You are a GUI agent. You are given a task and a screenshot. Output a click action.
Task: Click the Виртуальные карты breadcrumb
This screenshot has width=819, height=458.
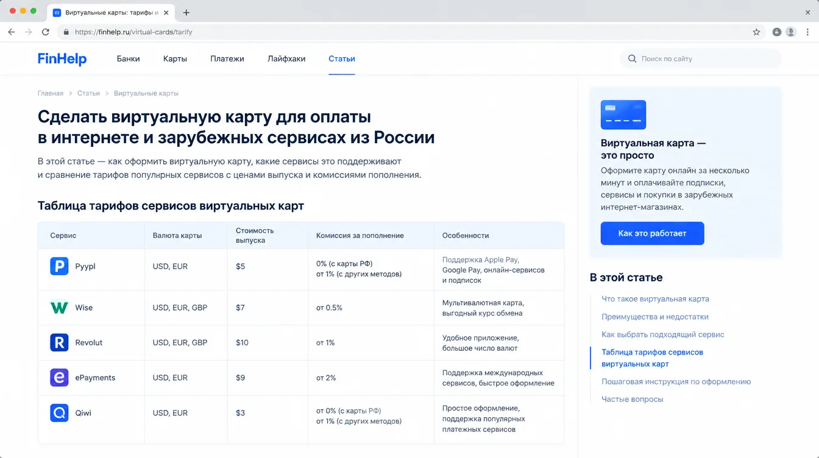[146, 93]
